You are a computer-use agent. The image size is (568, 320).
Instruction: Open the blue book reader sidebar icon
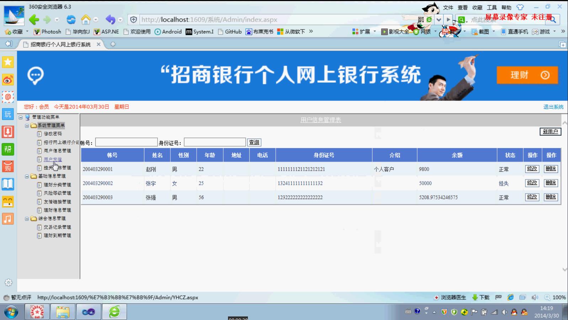pyautogui.click(x=8, y=184)
